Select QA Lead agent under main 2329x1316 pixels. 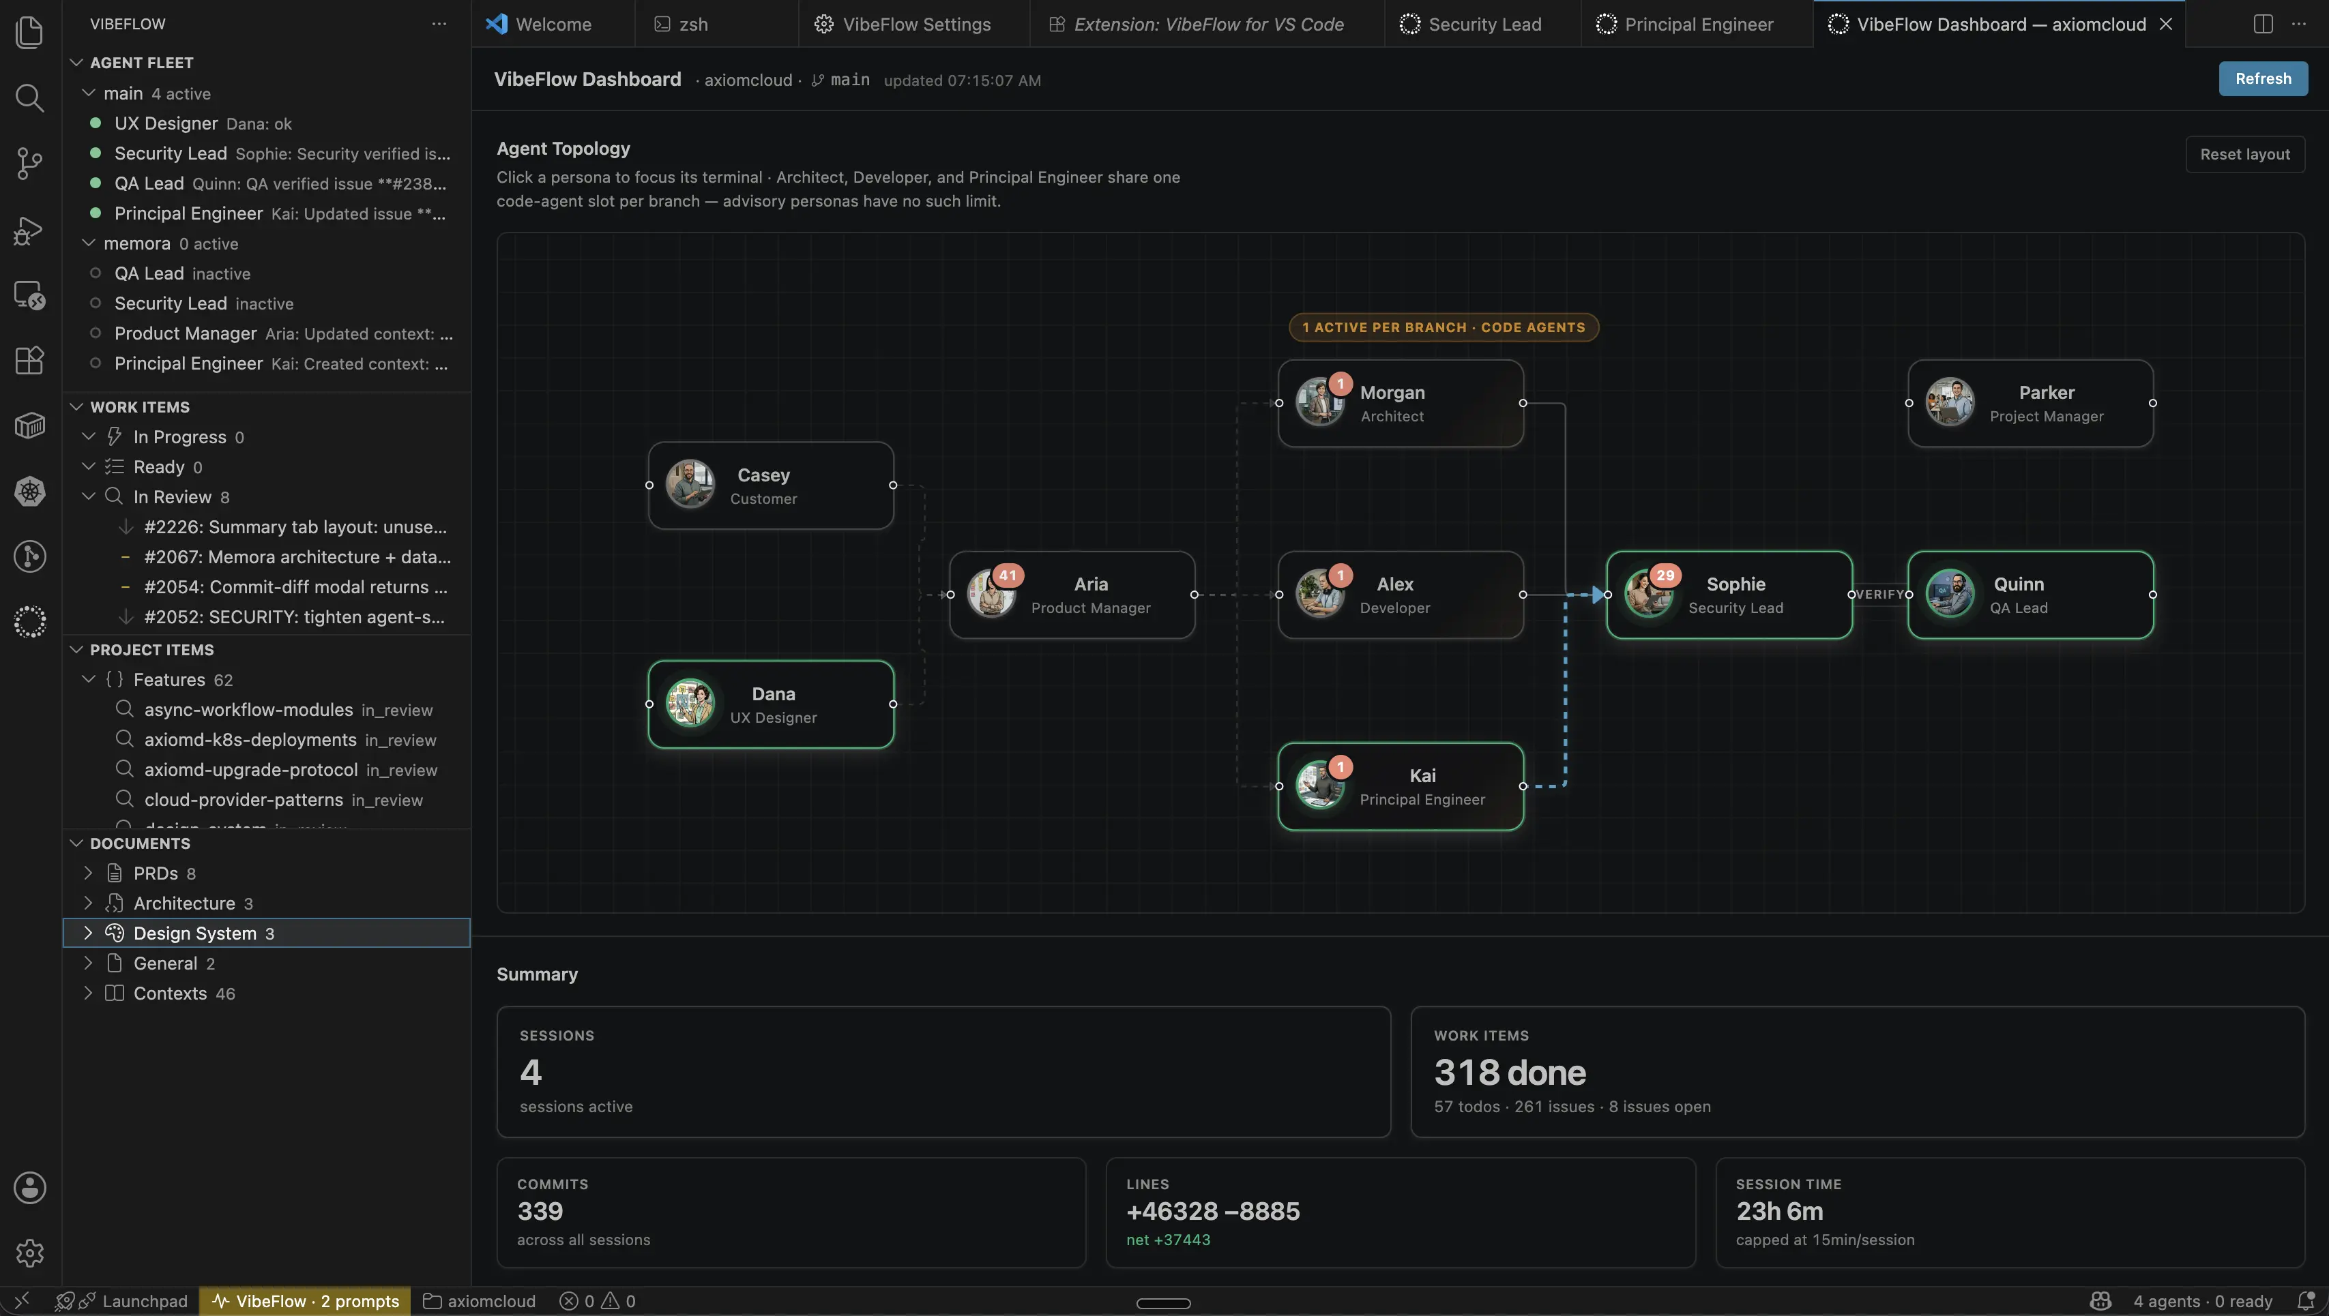(267, 183)
